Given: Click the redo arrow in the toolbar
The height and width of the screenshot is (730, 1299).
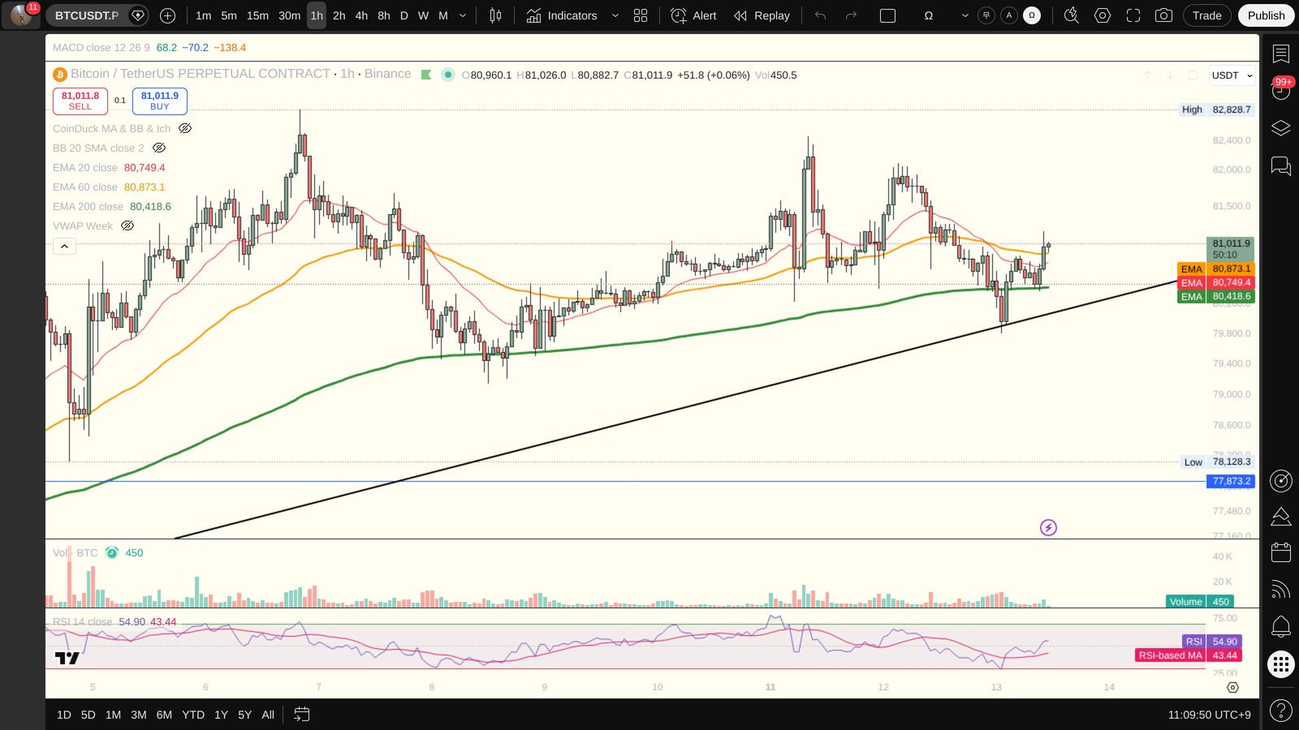Looking at the screenshot, I should click(851, 15).
